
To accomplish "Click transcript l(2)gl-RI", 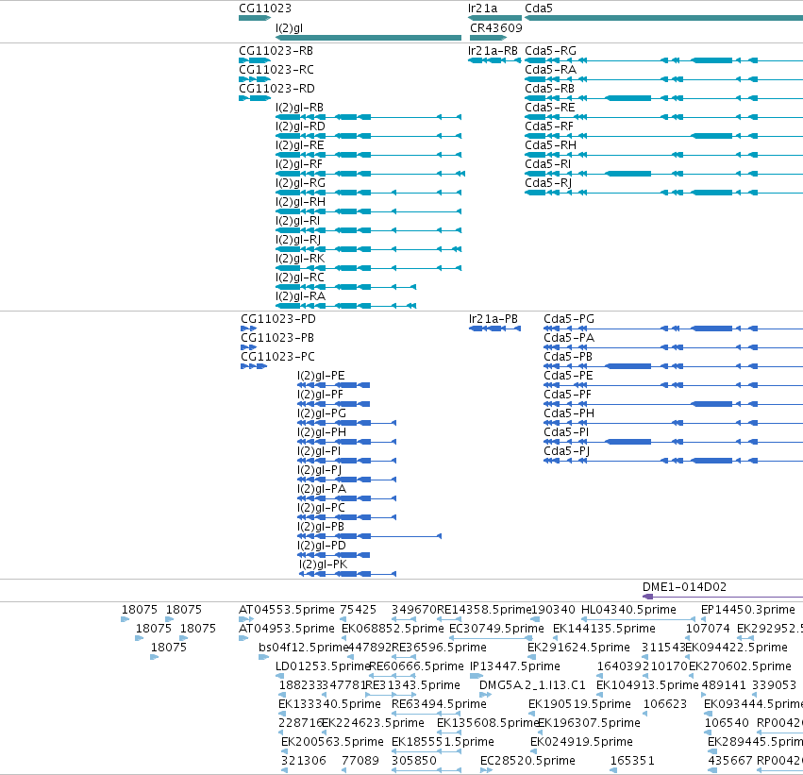I will (x=297, y=221).
